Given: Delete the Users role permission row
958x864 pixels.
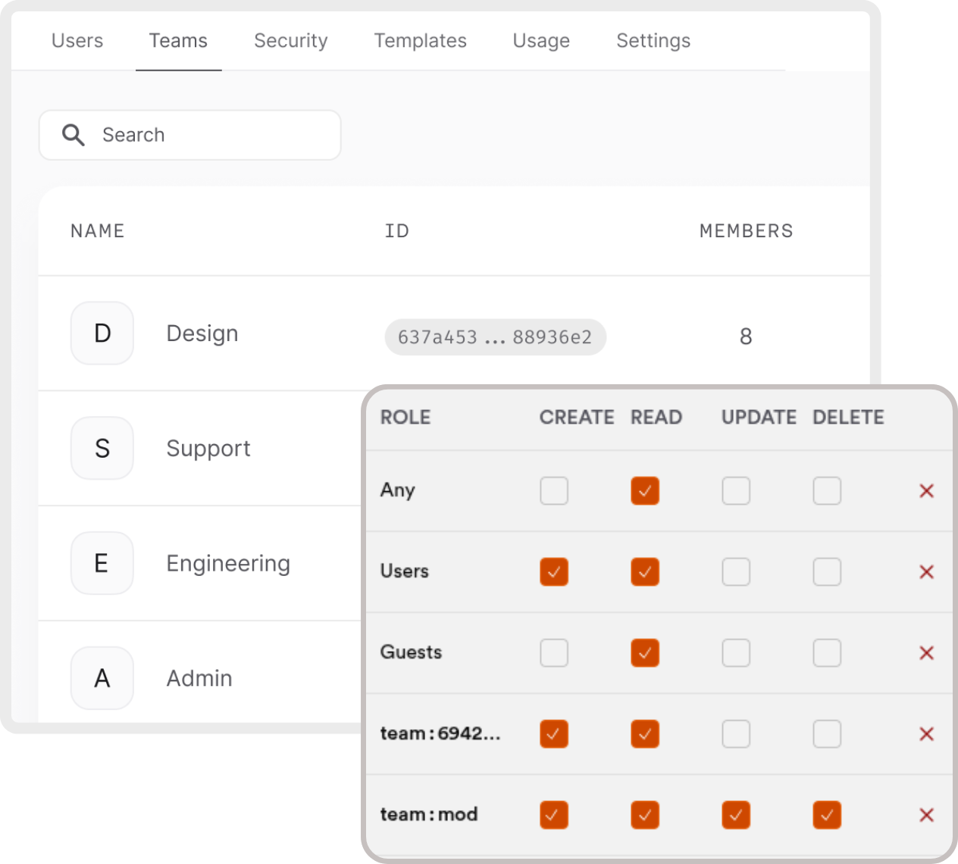Looking at the screenshot, I should click(x=926, y=572).
